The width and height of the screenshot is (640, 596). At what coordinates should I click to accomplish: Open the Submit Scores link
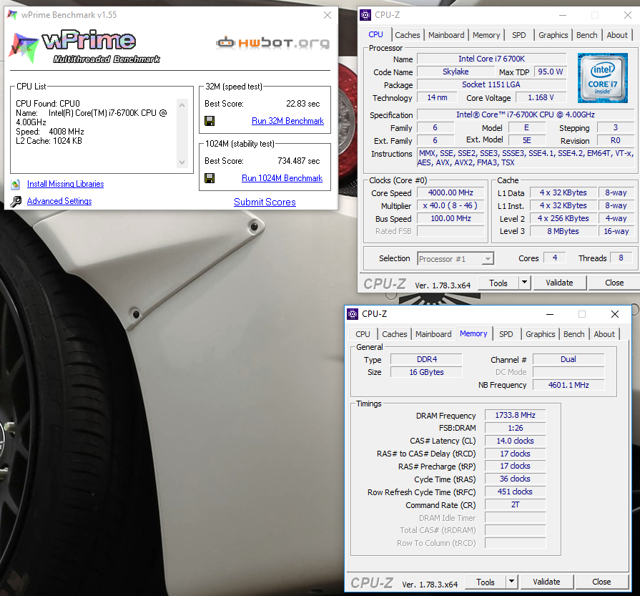click(x=265, y=202)
